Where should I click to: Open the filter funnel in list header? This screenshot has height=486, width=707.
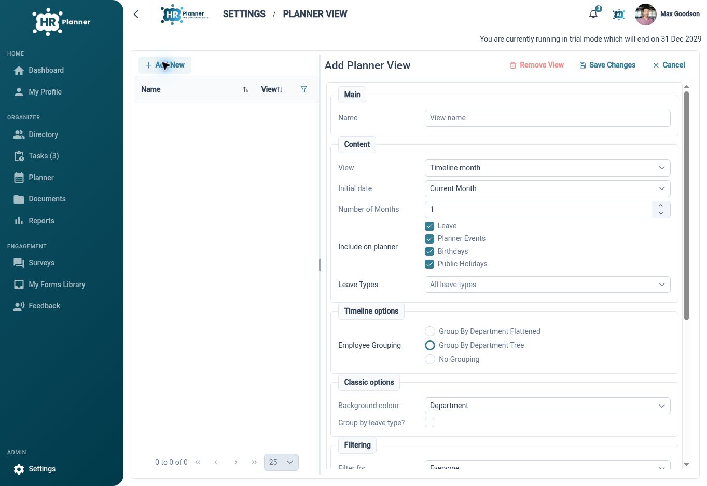pyautogui.click(x=304, y=89)
